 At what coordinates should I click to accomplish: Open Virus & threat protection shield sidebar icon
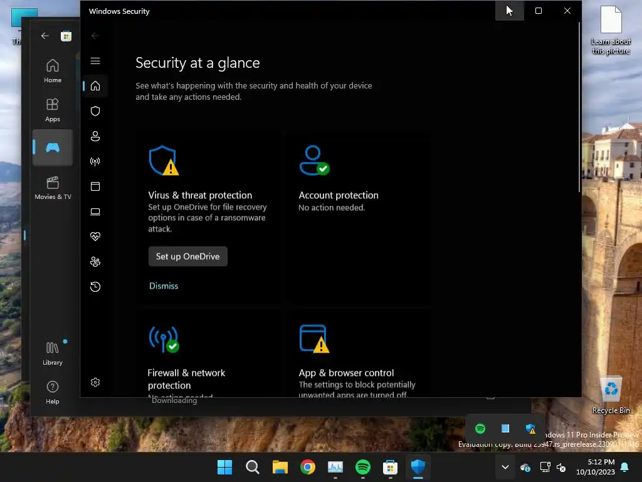(x=95, y=111)
